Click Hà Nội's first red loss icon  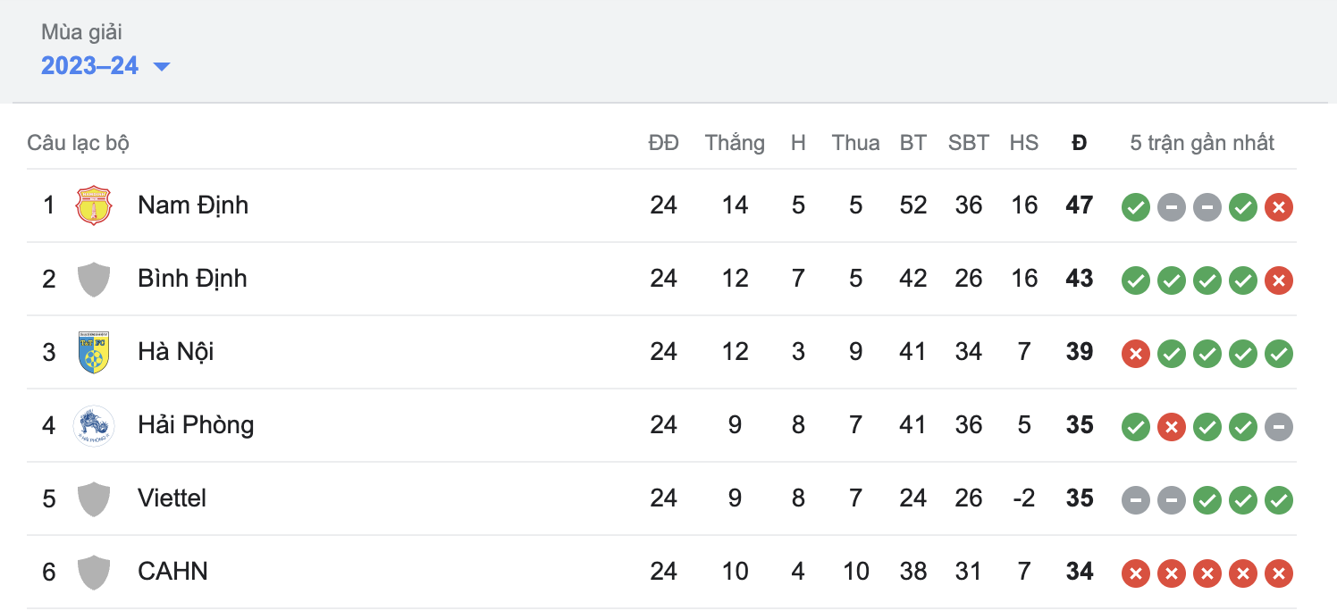pyautogui.click(x=1136, y=354)
